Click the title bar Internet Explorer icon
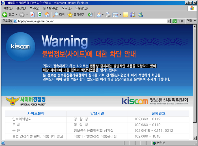This screenshot has width=198, height=146. coord(3,3)
